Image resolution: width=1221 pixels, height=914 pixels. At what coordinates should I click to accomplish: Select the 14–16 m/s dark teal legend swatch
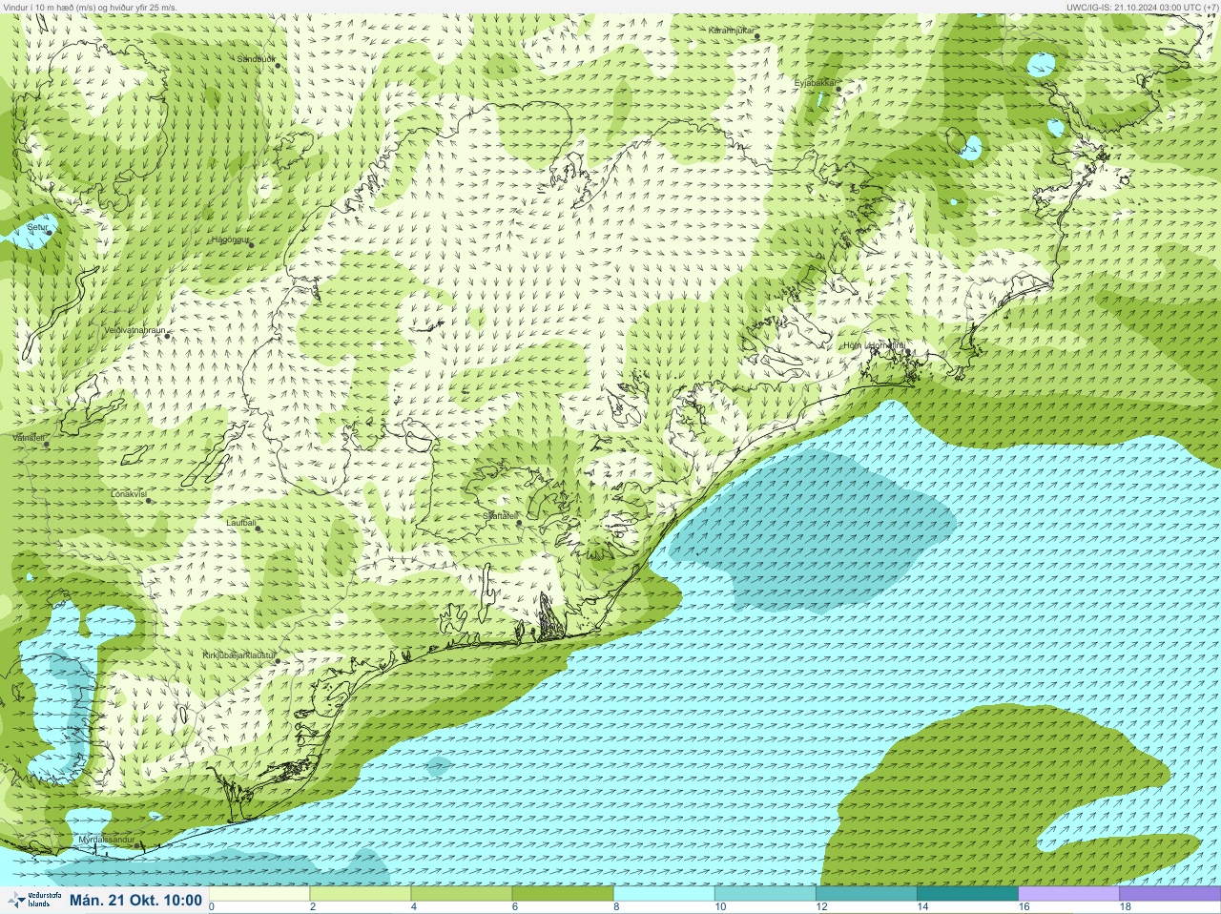point(967,894)
